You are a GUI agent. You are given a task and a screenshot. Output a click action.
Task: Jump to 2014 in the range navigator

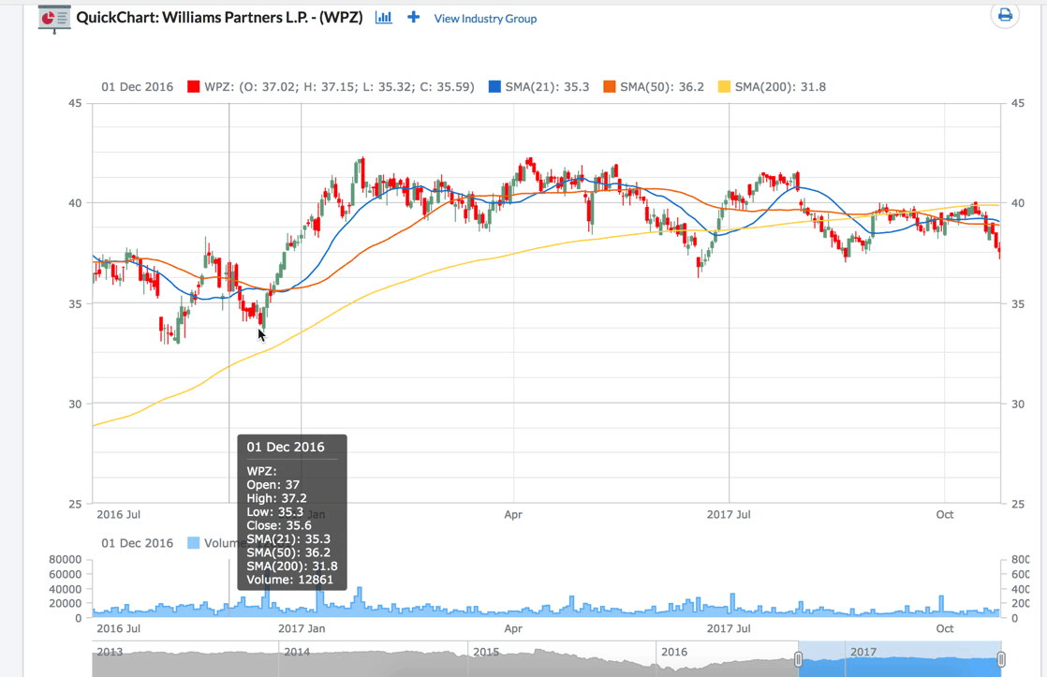(297, 652)
